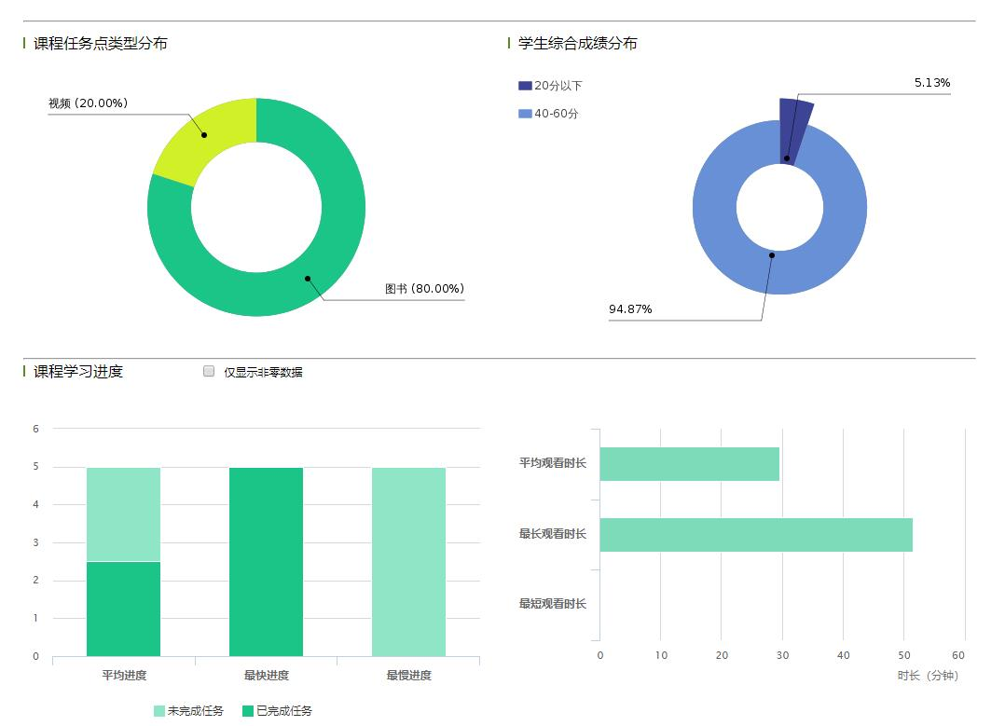The image size is (1005, 726).
Task: Select light green portion of 平均进度 bar
Action: [123, 514]
